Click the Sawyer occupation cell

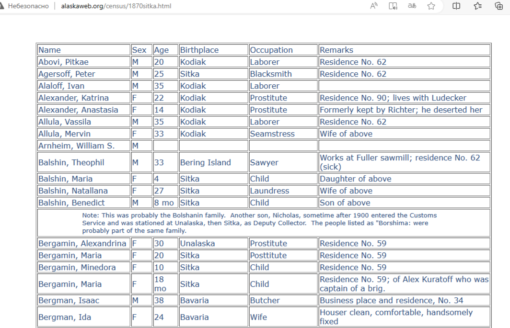click(283, 162)
